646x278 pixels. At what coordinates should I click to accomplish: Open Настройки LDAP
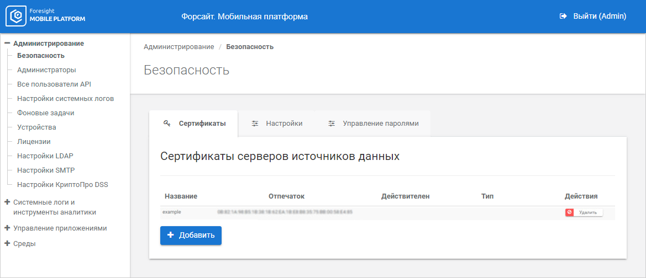point(45,156)
